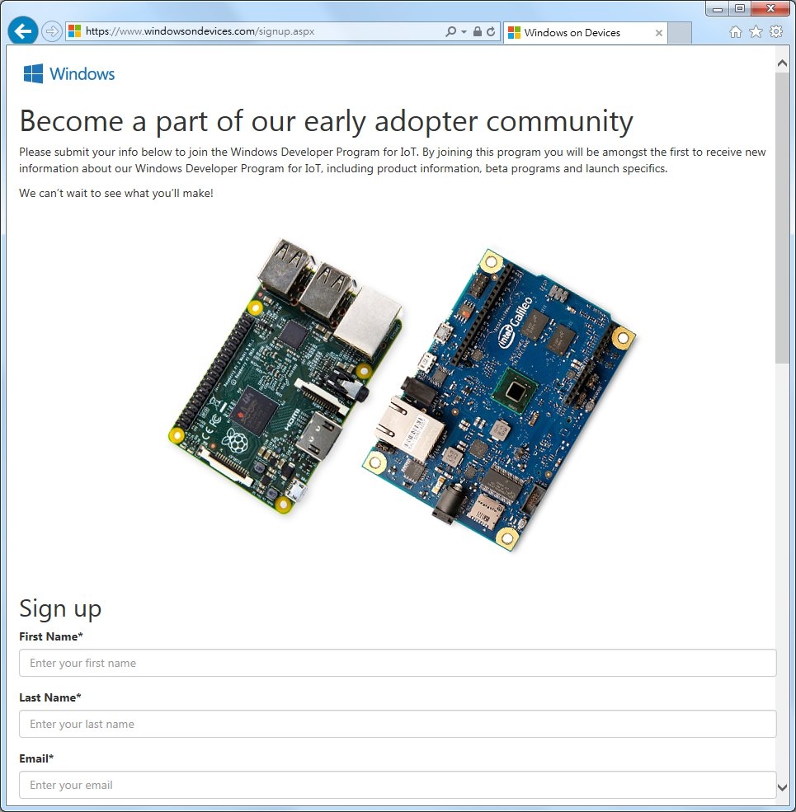Focus the First Name input field

(x=398, y=663)
